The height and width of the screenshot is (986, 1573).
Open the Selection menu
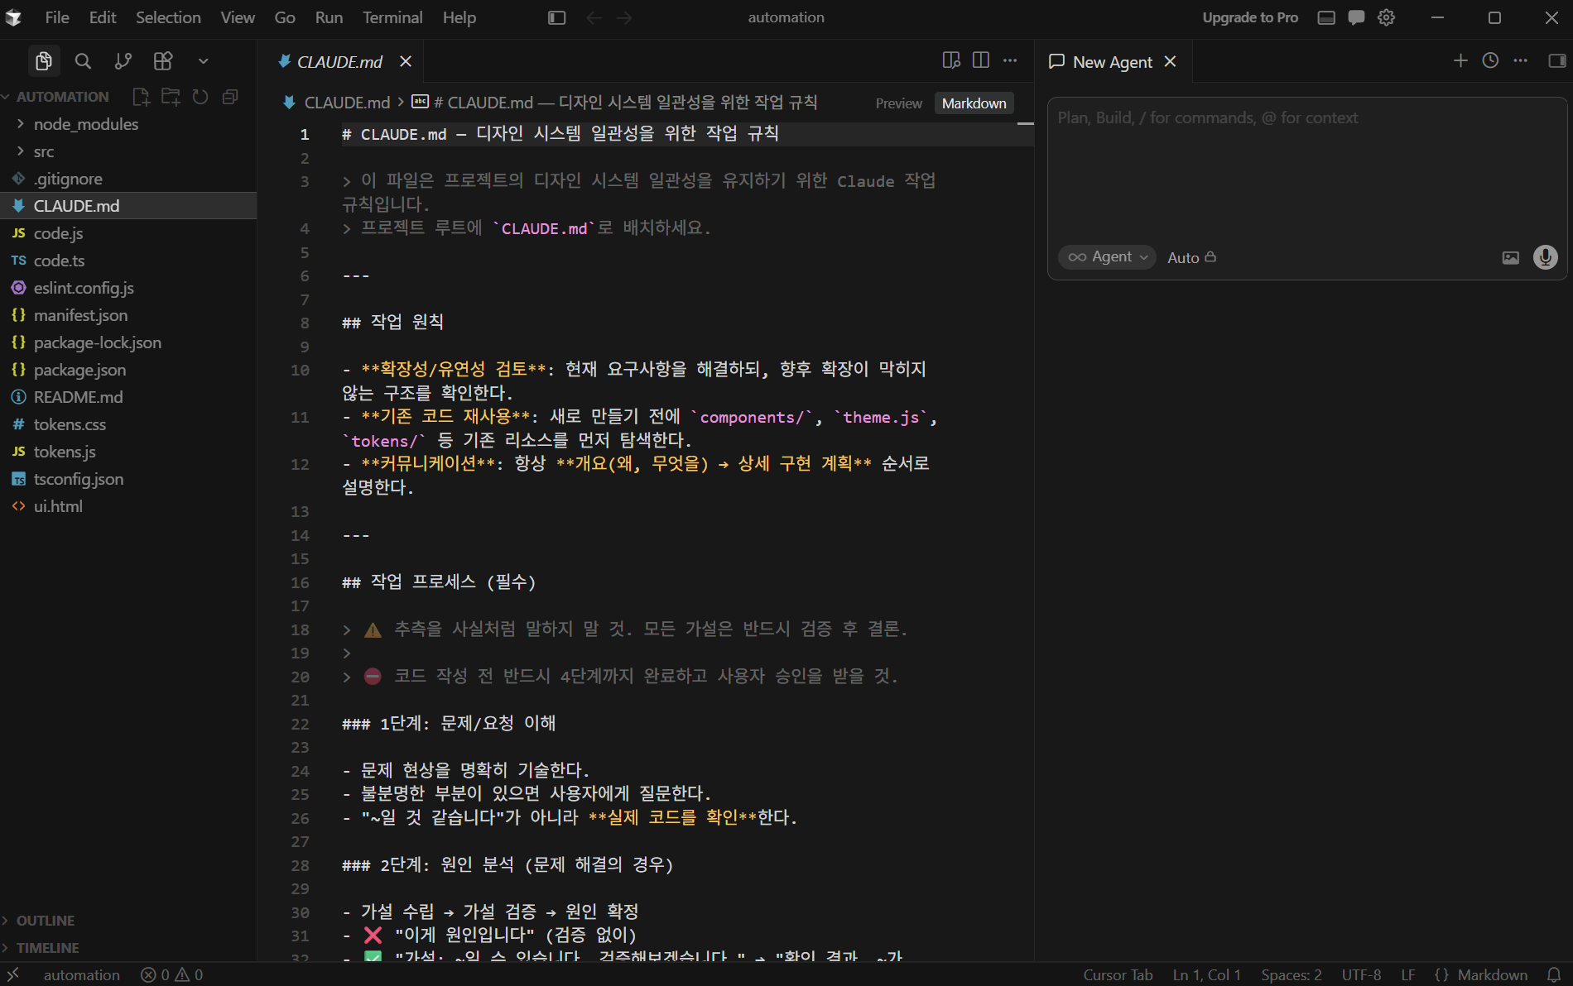[x=168, y=17]
